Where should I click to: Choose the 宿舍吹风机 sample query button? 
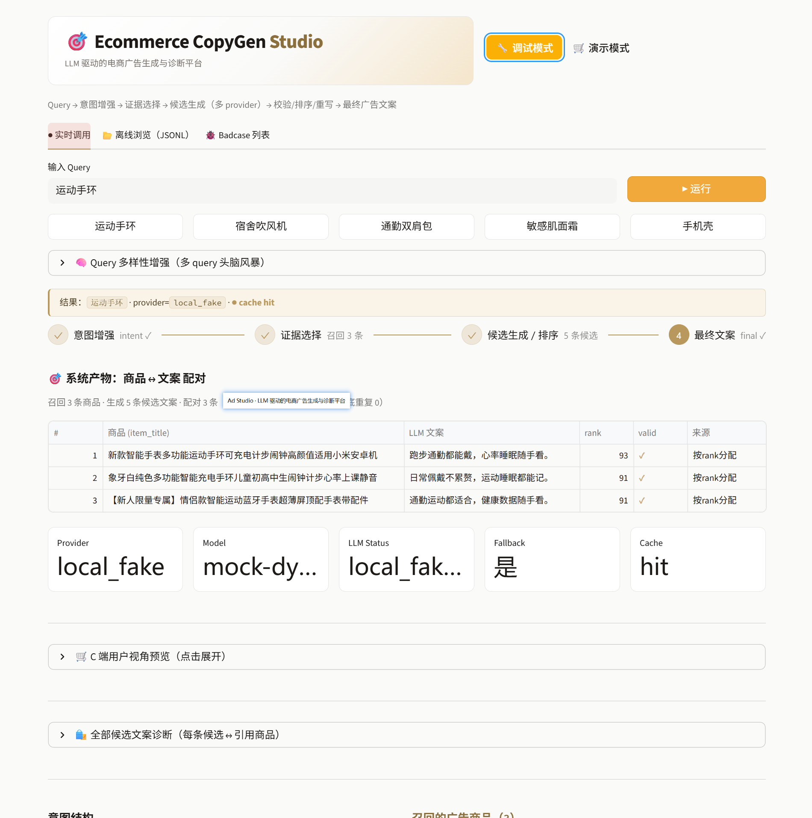tap(261, 226)
